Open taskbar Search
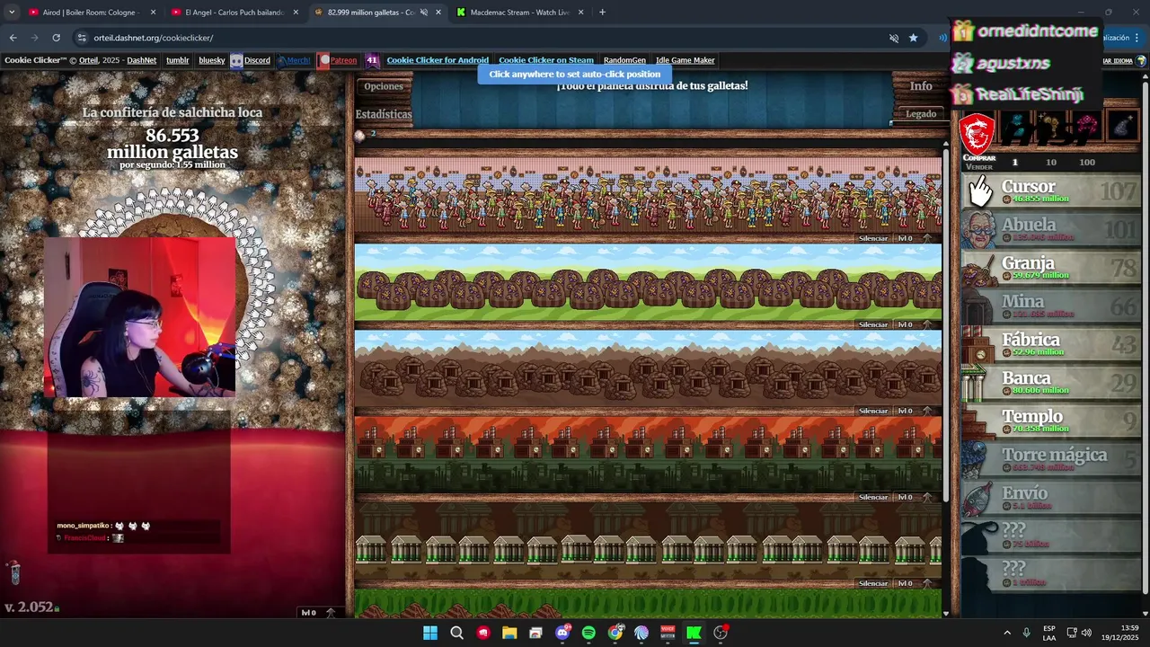Viewport: 1150px width, 647px height. click(456, 633)
